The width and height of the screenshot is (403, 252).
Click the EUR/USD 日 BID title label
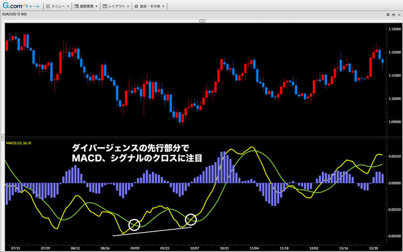14,15
